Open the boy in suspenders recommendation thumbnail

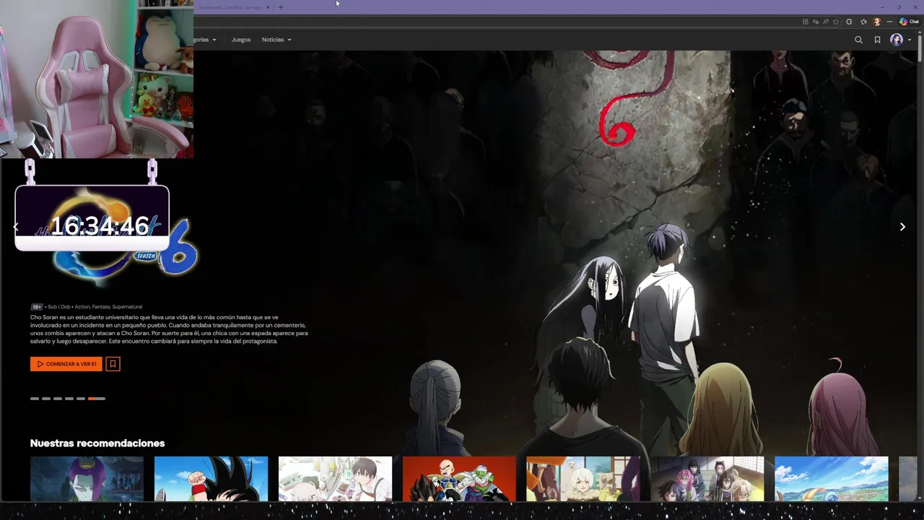coord(335,478)
